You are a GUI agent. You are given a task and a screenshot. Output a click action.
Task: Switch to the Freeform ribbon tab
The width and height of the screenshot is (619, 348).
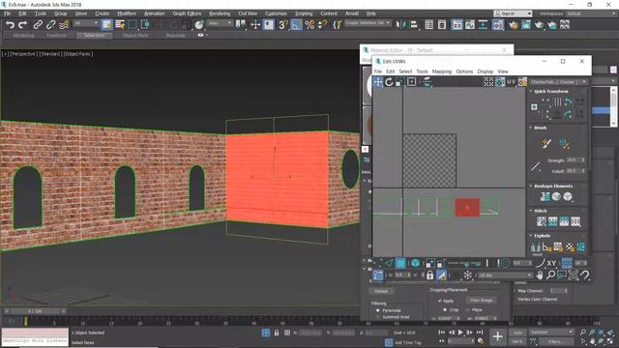[56, 35]
